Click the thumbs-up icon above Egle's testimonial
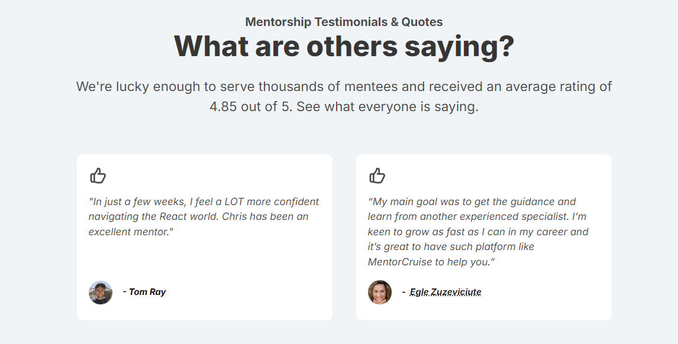678x344 pixels. click(377, 176)
